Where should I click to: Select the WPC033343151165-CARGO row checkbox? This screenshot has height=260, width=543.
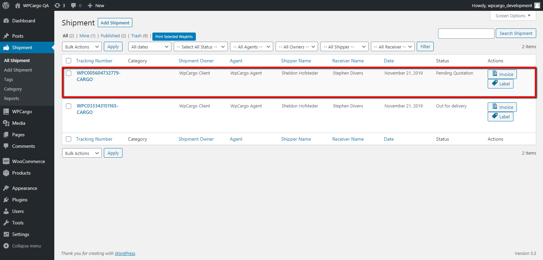point(69,106)
